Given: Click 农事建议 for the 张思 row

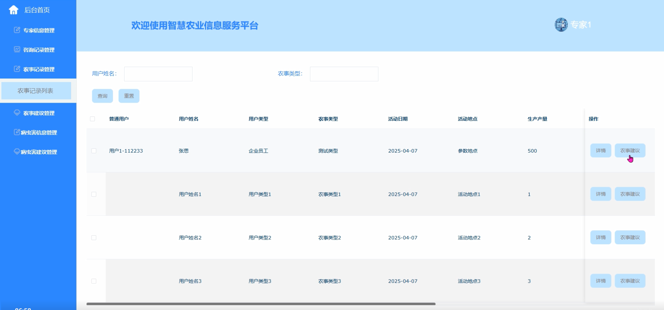Looking at the screenshot, I should [x=630, y=151].
